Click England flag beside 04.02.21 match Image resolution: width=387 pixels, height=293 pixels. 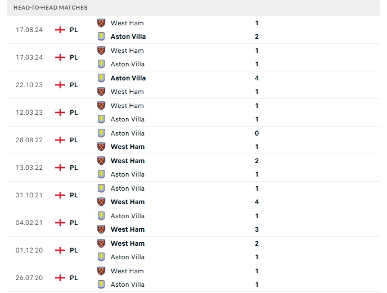click(x=60, y=223)
